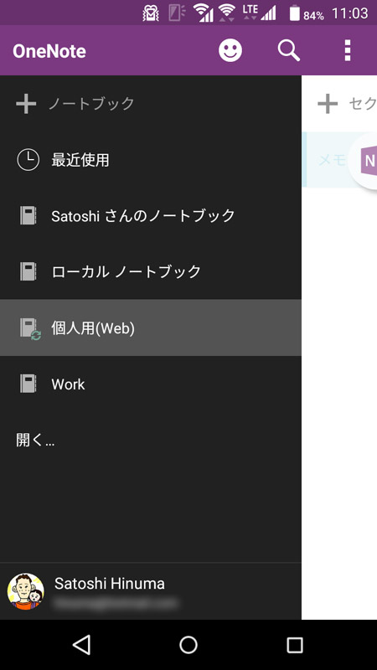
Task: Tap syncing notebook icon beside 個人用(Web)
Action: pyautogui.click(x=30, y=328)
